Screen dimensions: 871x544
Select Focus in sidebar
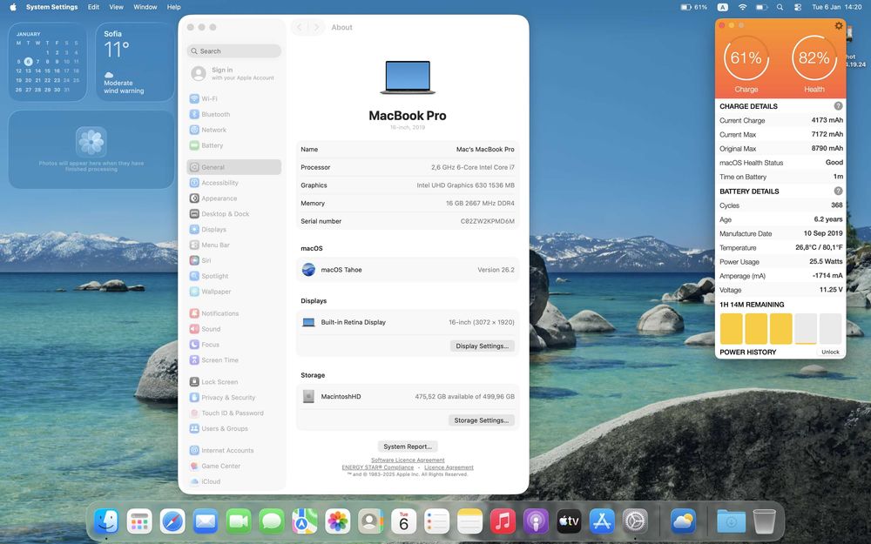(233, 344)
